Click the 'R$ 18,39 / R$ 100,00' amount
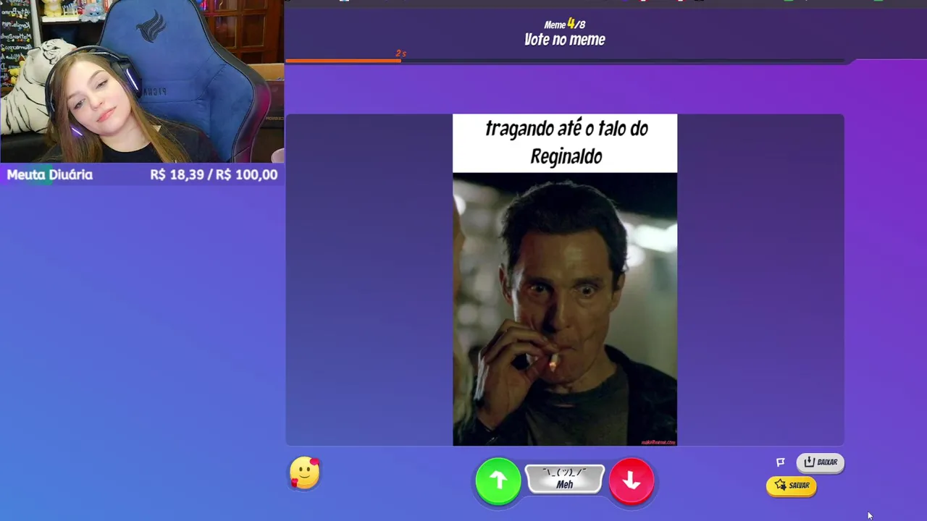 tap(214, 174)
